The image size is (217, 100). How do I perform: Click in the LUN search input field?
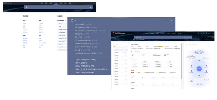coord(159,37)
